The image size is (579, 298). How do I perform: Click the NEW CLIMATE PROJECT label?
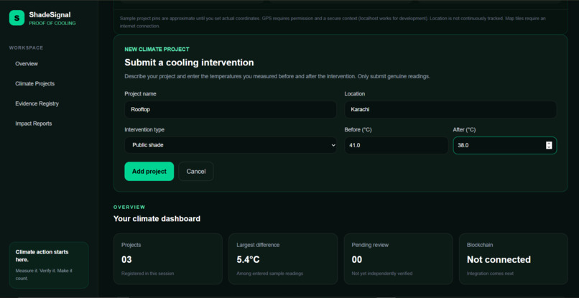point(157,49)
